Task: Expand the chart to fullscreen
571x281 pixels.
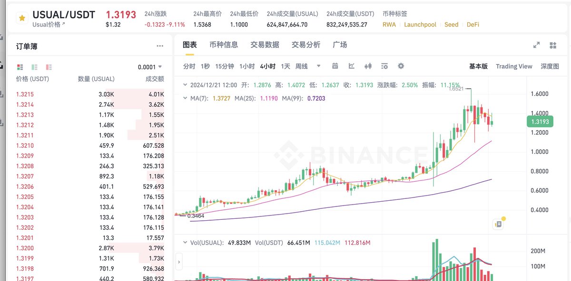Action: pos(537,45)
